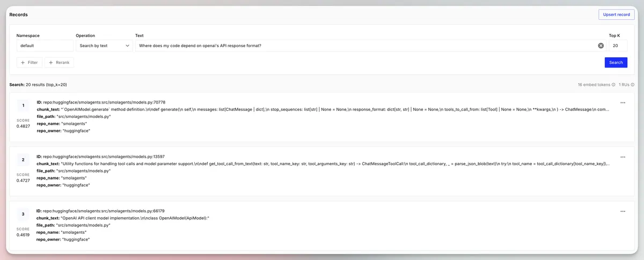Add a filter with the Filter button
Viewport: 644px width, 260px height.
pos(29,63)
